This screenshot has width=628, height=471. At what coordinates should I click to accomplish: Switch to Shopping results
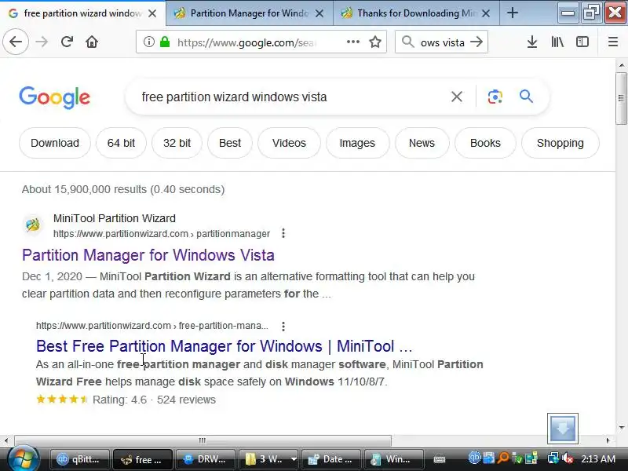click(560, 143)
